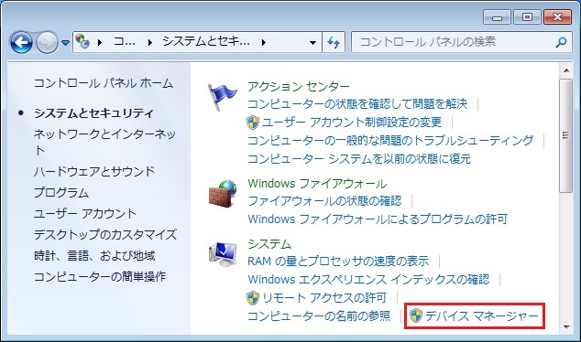Close the Control Panel window

click(x=557, y=17)
